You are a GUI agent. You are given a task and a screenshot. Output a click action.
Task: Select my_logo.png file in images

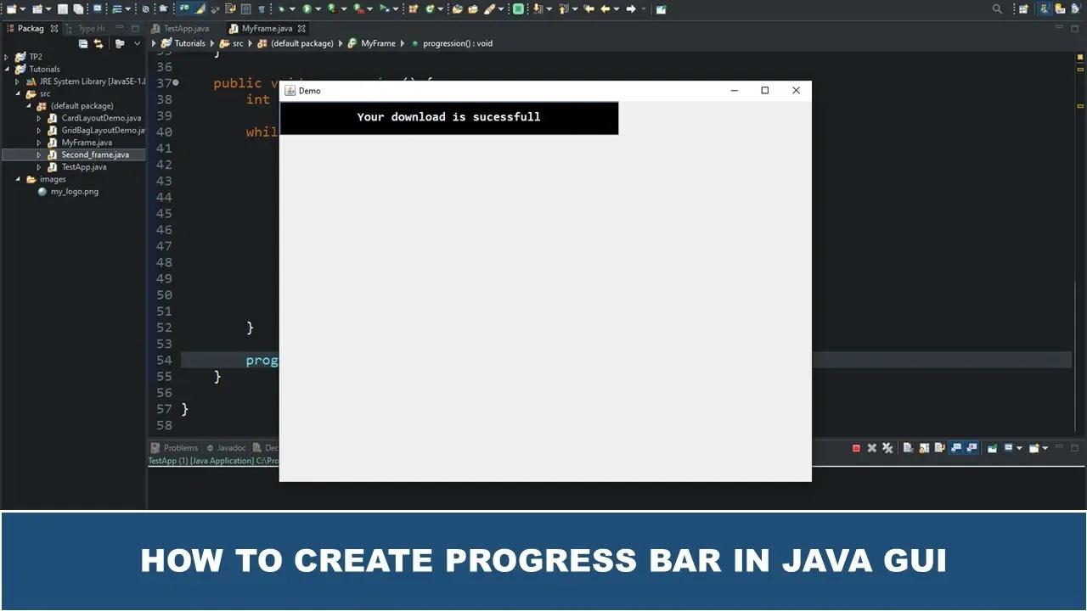tap(75, 192)
